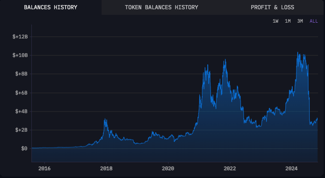Select the ALL time range option

tap(313, 21)
